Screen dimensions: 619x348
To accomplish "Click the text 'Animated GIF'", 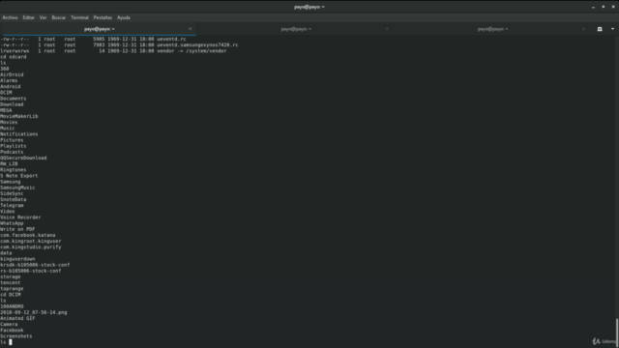I will point(17,318).
